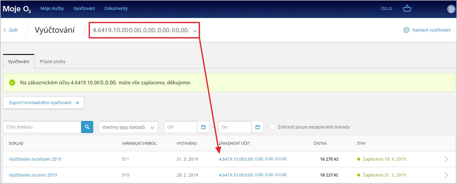Open the Moje služby menu
The height and width of the screenshot is (184, 457).
(x=52, y=8)
